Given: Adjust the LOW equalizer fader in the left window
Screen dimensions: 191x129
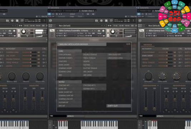Looking at the screenshot, I should click(x=25, y=99).
